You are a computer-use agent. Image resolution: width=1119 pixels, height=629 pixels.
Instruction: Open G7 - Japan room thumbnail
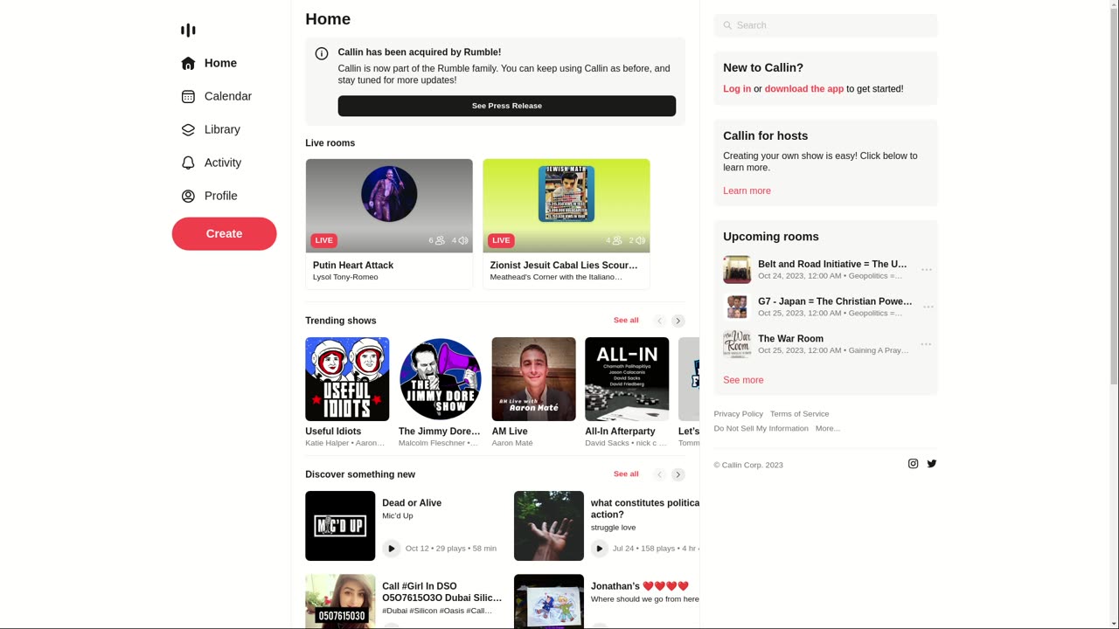pyautogui.click(x=737, y=307)
